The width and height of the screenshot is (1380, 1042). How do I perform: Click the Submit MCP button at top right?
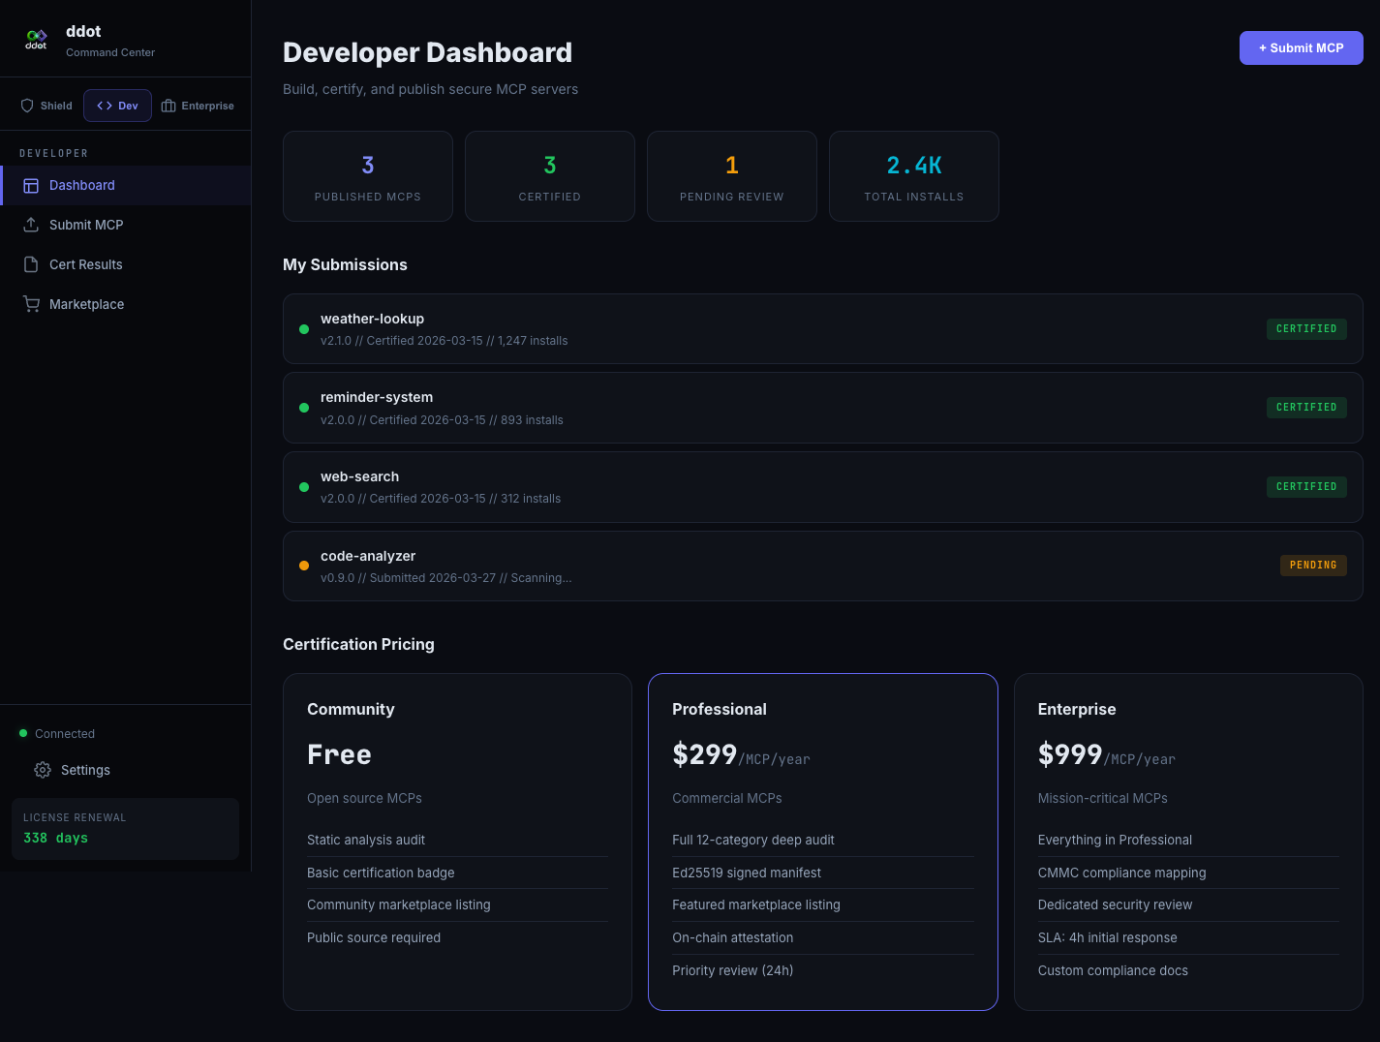(x=1301, y=47)
